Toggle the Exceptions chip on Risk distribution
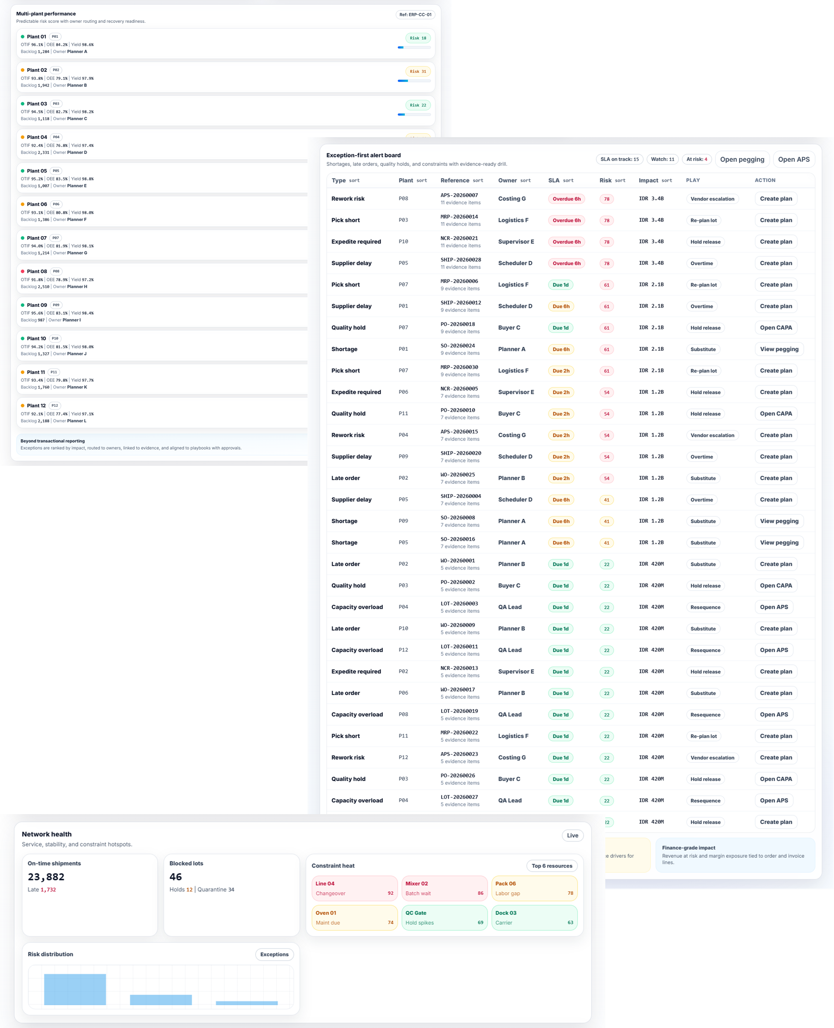The width and height of the screenshot is (834, 1028). click(274, 955)
